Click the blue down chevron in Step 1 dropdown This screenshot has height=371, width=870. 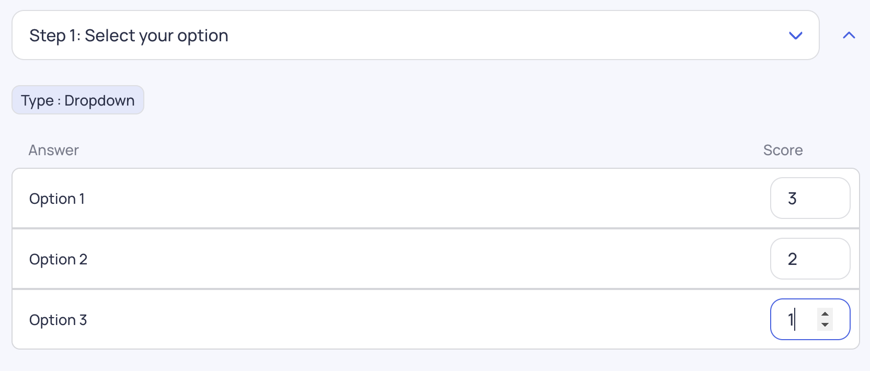coord(795,36)
